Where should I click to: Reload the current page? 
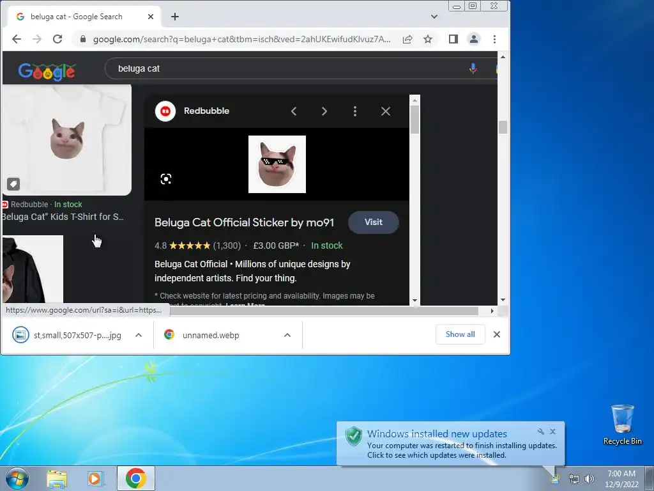[57, 39]
